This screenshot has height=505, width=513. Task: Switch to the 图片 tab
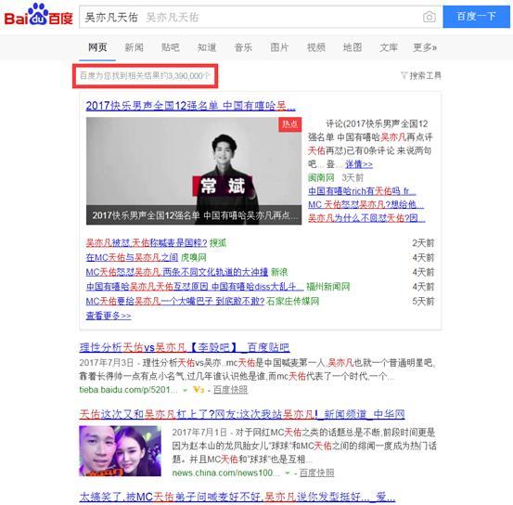(x=279, y=47)
